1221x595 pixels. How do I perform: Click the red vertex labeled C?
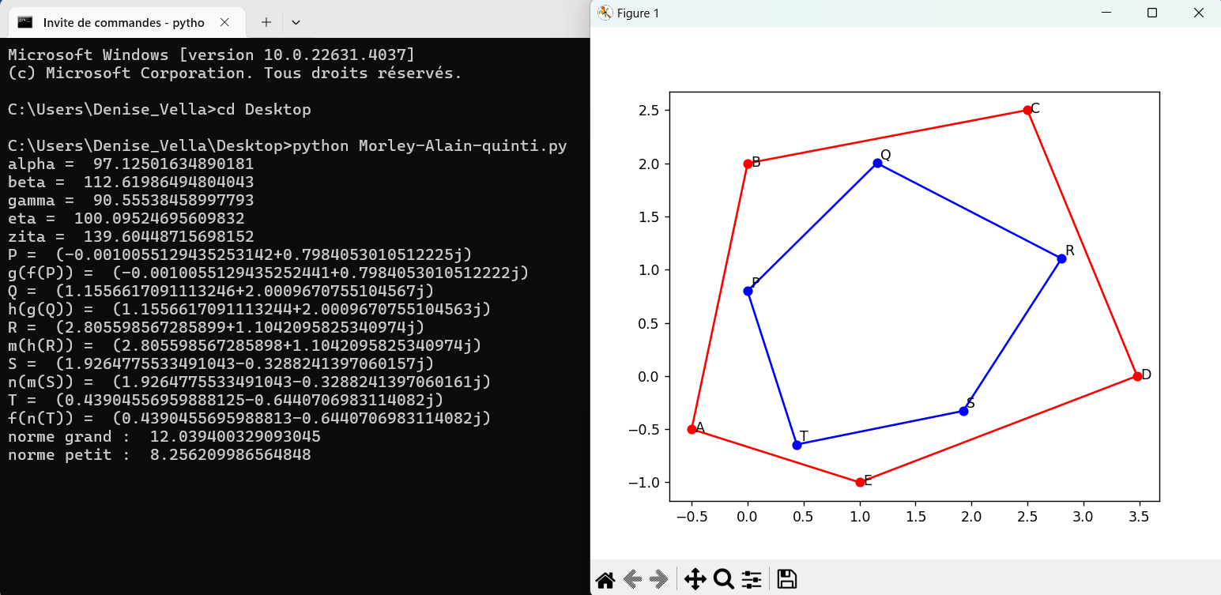[1027, 110]
